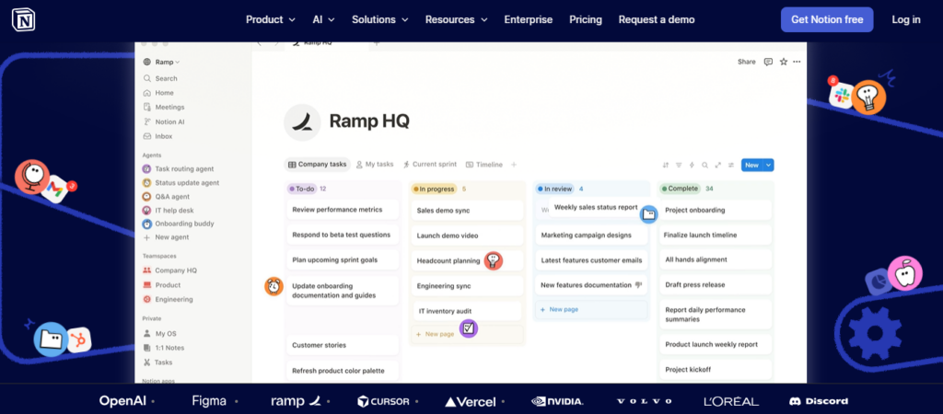The image size is (943, 414).
Task: Click the board search magnifier icon
Action: tap(704, 165)
